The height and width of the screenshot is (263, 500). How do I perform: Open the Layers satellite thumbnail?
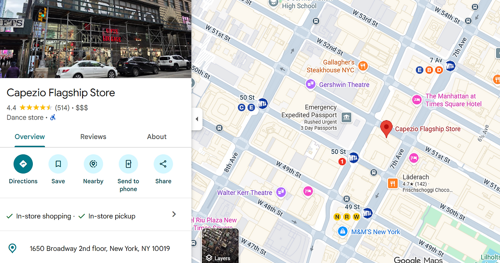point(220,245)
